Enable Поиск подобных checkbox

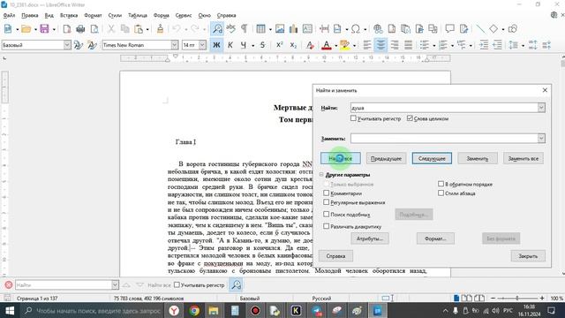[x=326, y=214]
